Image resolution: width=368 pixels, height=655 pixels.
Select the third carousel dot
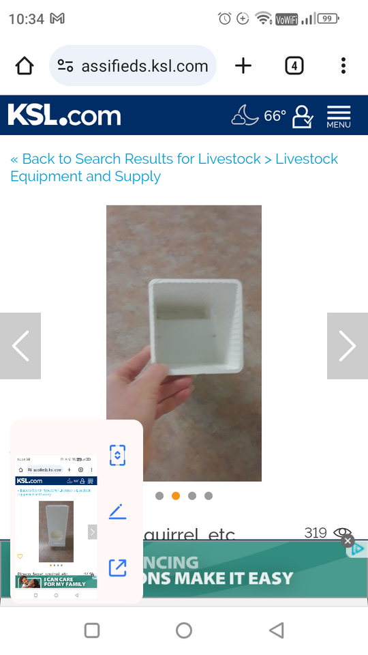coord(192,496)
